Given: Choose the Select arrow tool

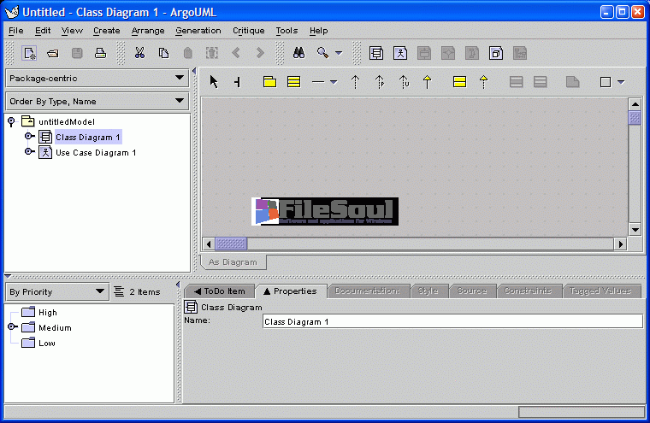Looking at the screenshot, I should [214, 82].
